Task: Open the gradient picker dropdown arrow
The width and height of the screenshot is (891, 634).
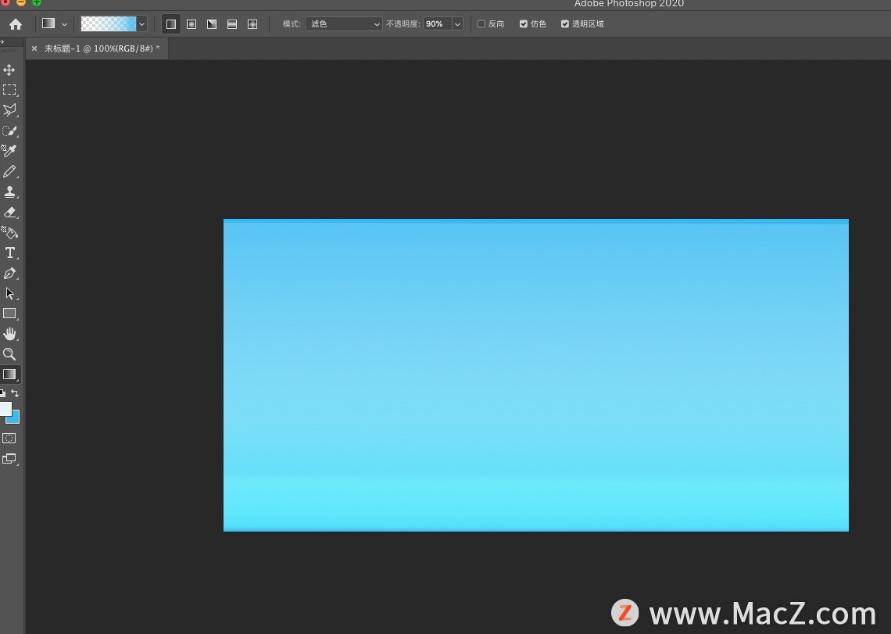Action: point(142,24)
